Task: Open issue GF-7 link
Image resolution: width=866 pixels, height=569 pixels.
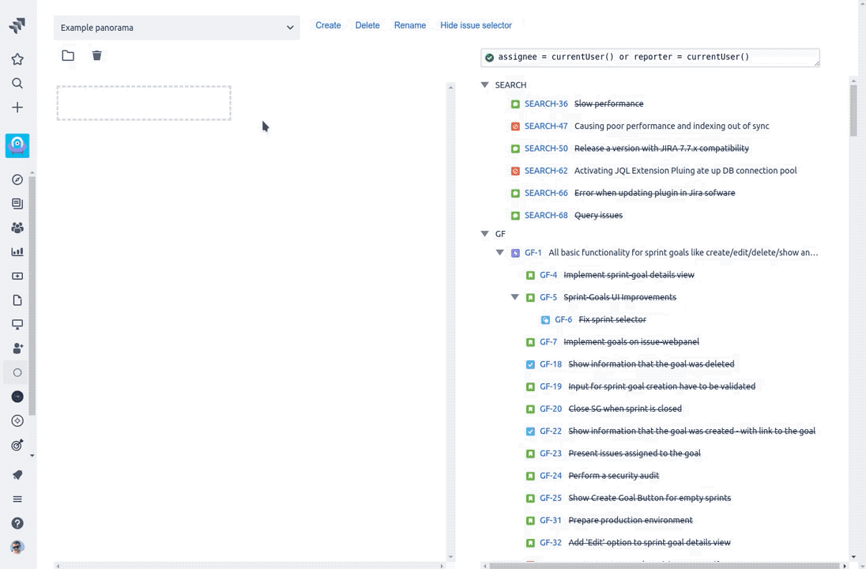Action: 548,342
